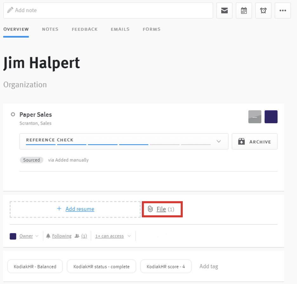Click the Following link
The width and height of the screenshot is (297, 284).
point(62,236)
